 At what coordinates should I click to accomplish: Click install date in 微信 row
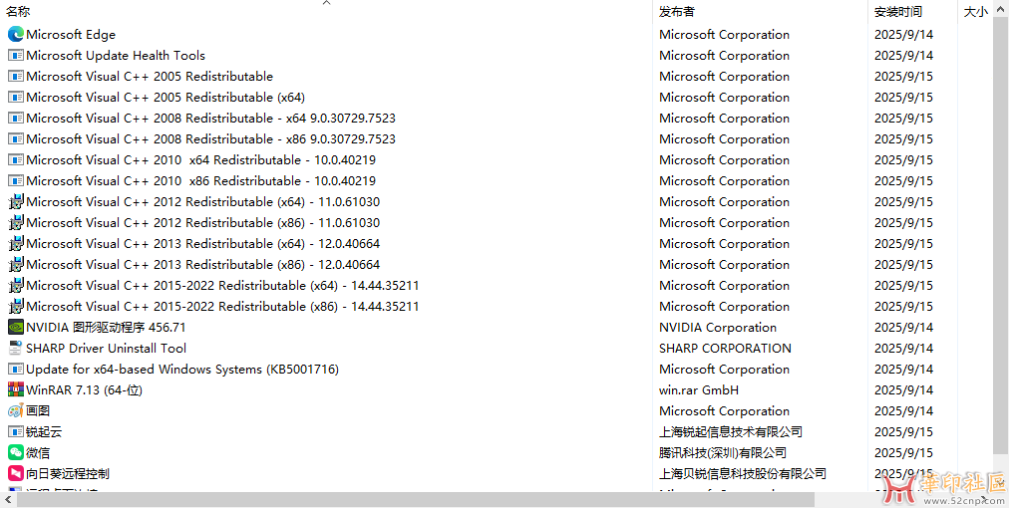(903, 452)
